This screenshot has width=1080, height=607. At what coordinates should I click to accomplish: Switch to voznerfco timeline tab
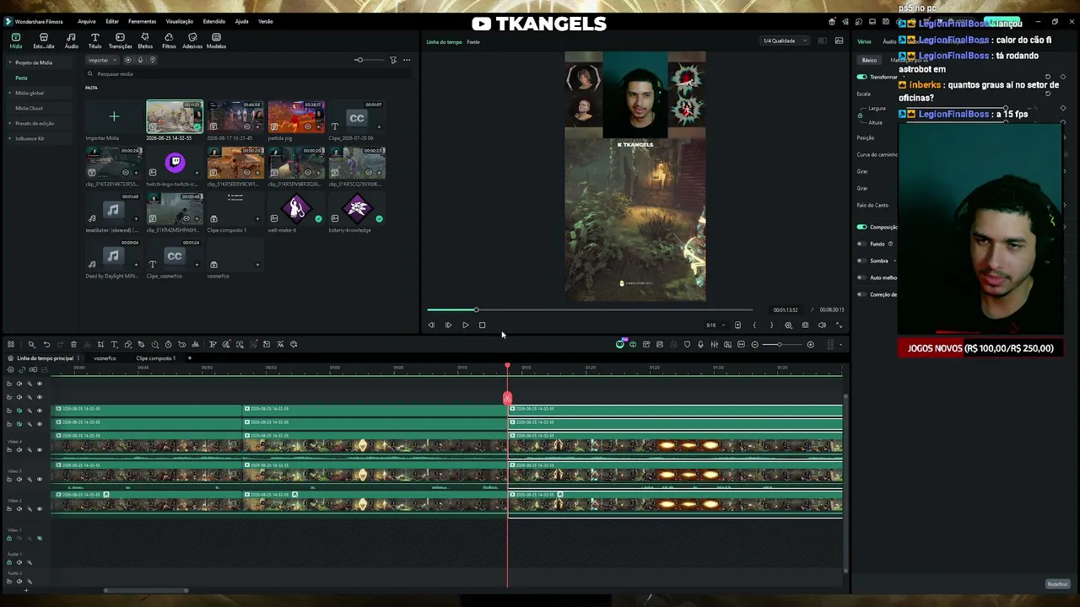[105, 358]
